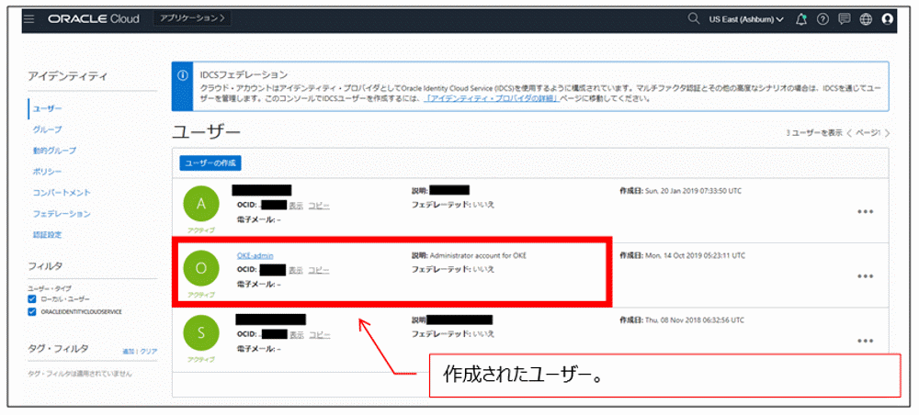The image size is (919, 415).
Task: Open actions menu for user created 08 Nov 2018
Action: [x=865, y=341]
